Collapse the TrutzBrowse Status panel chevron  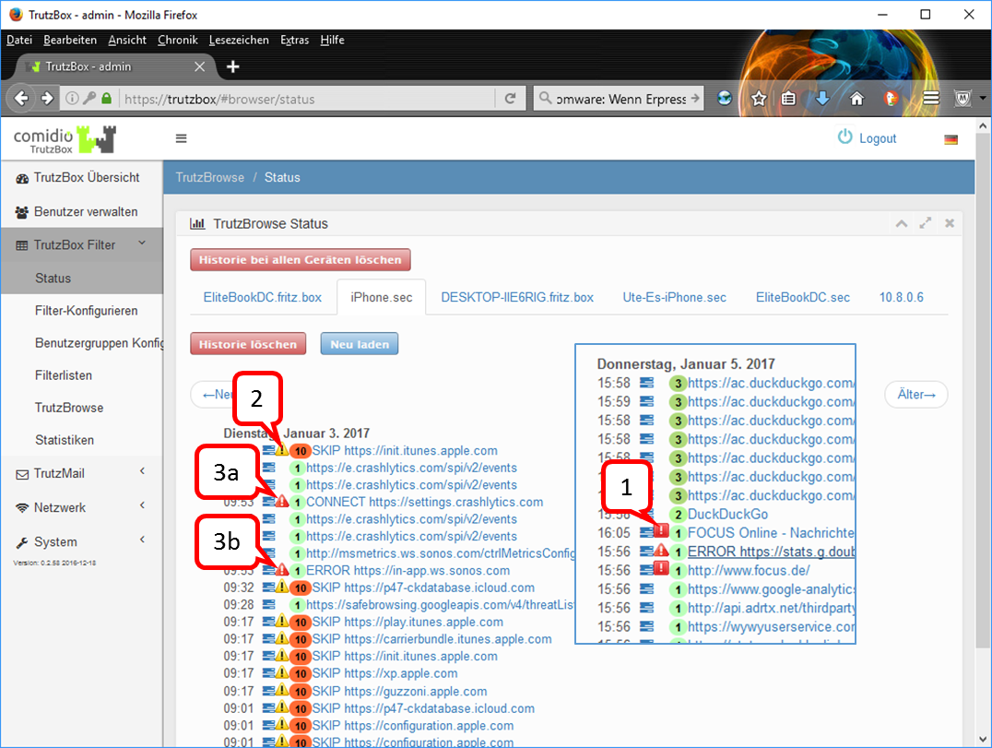coord(902,223)
